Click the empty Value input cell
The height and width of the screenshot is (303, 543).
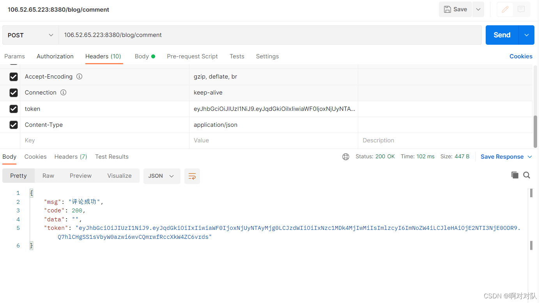(x=273, y=140)
